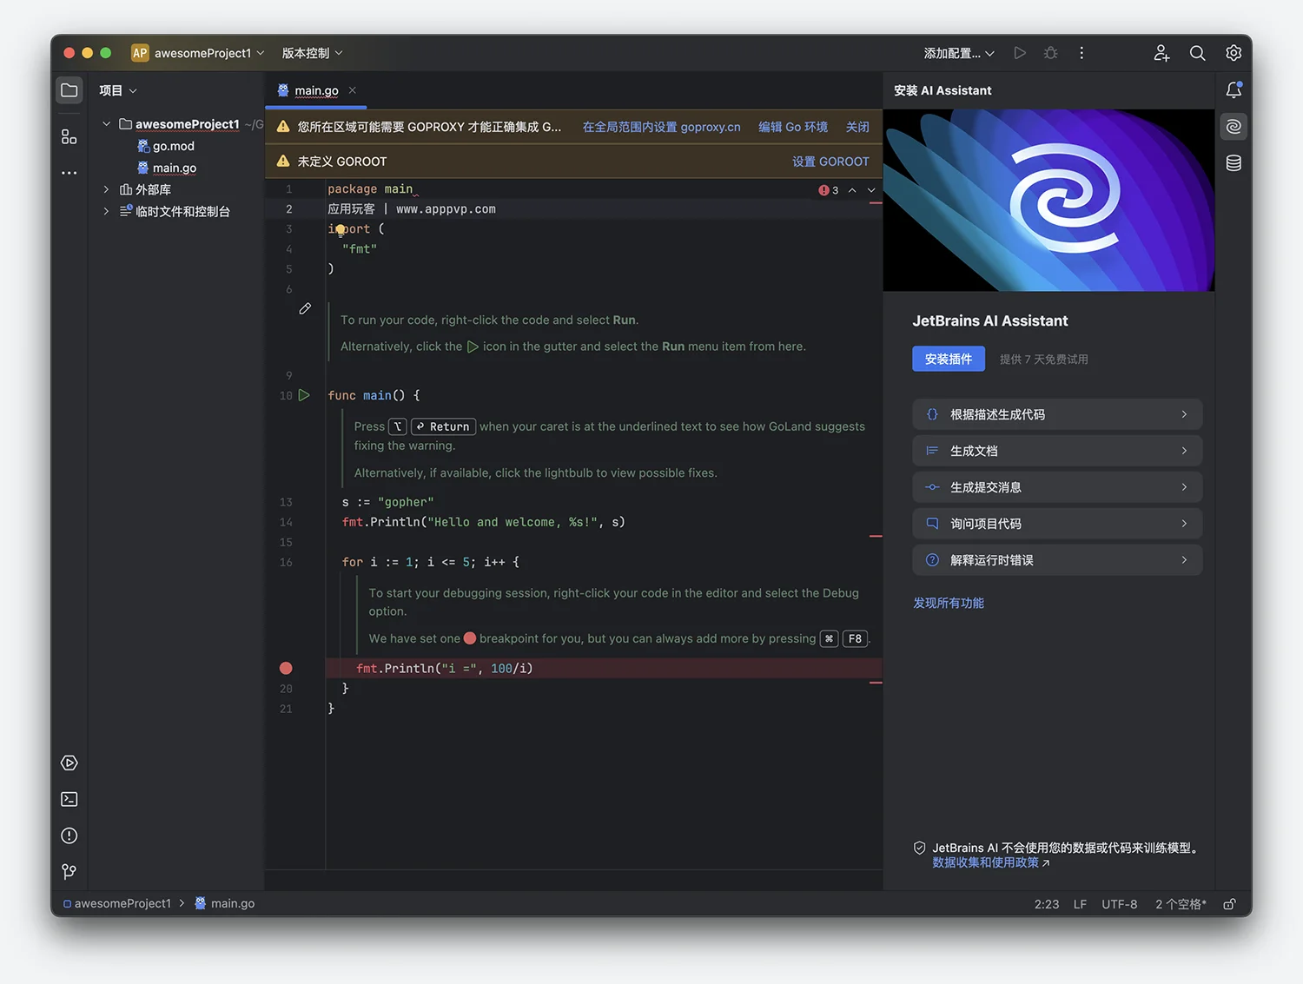Open the Notifications bell icon
Screen dimensions: 1303x984
[1234, 90]
